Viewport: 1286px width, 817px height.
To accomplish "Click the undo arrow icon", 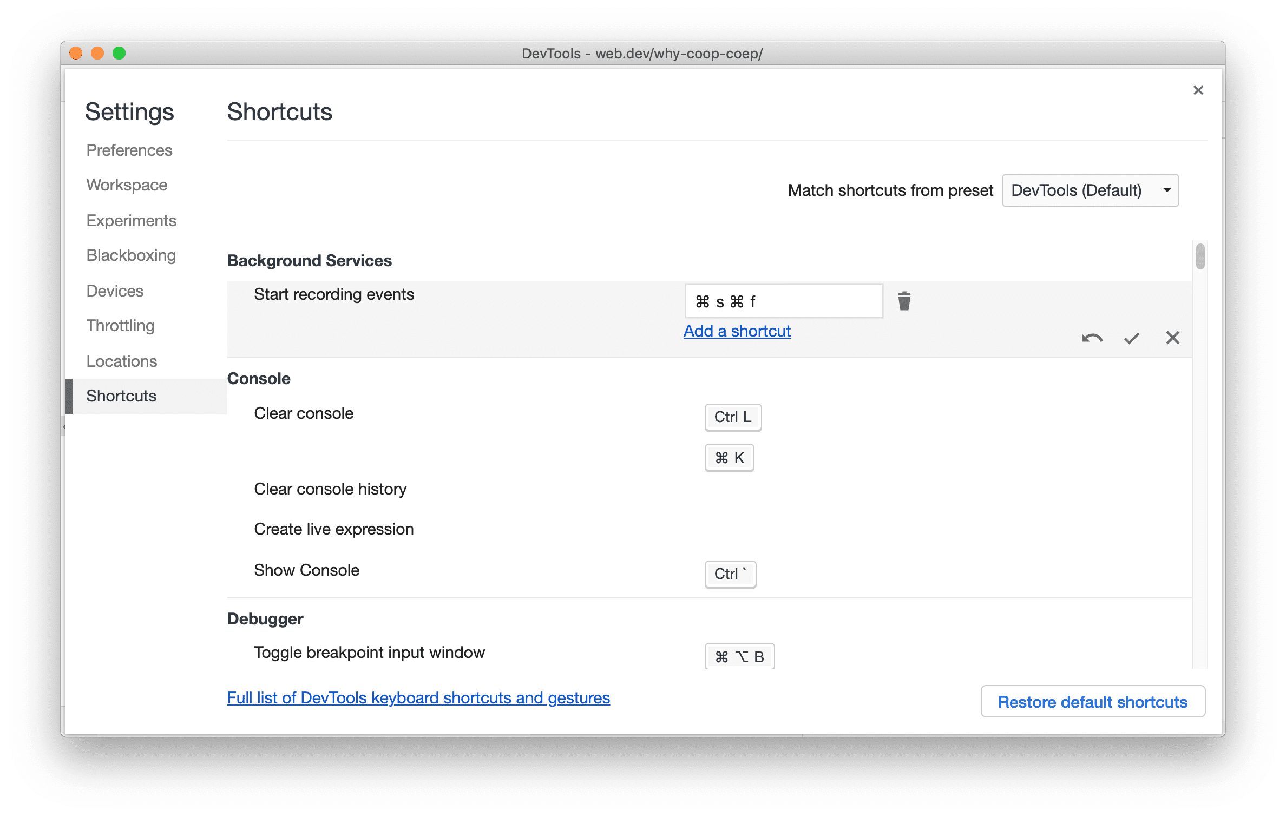I will click(1091, 337).
